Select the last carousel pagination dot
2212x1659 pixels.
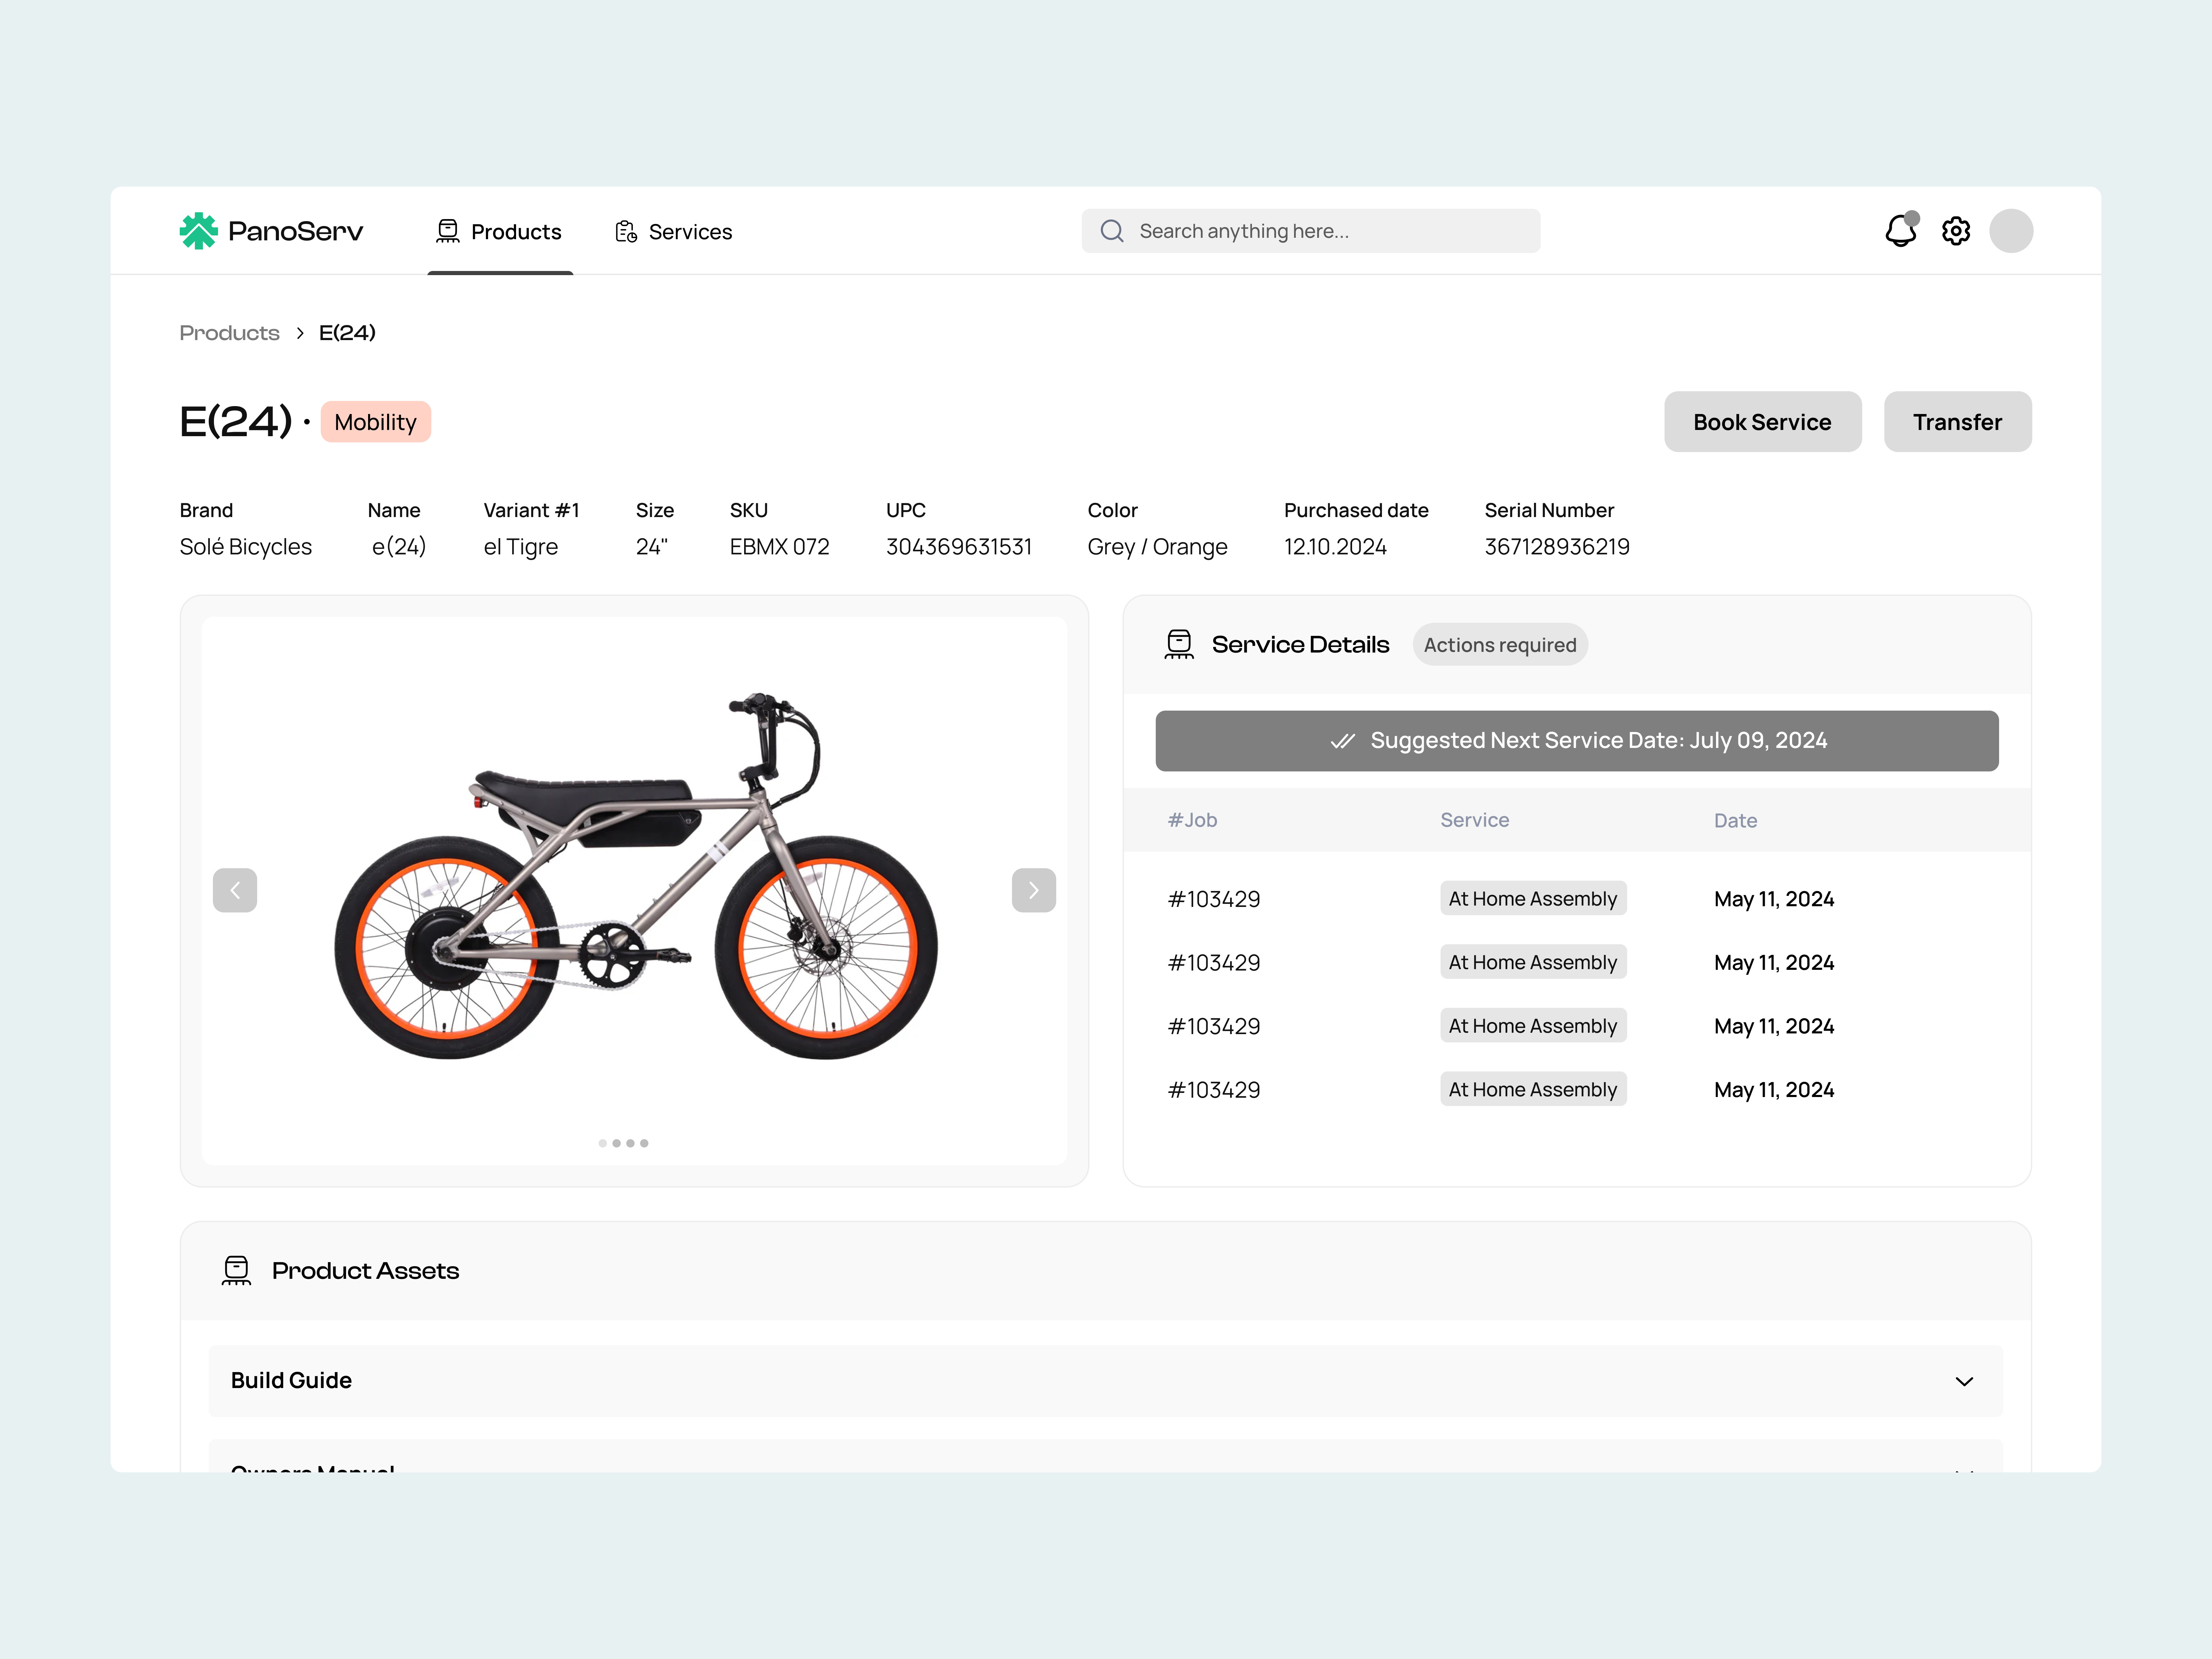click(644, 1143)
